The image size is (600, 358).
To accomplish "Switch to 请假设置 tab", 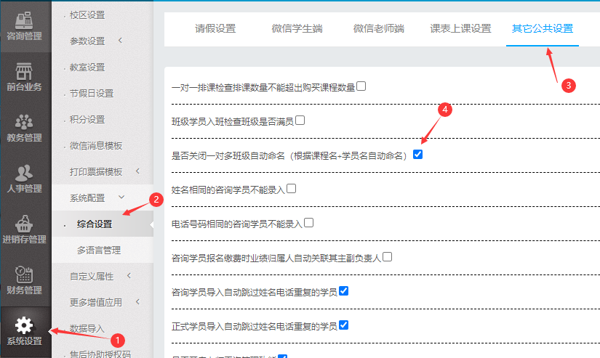I will (x=215, y=28).
